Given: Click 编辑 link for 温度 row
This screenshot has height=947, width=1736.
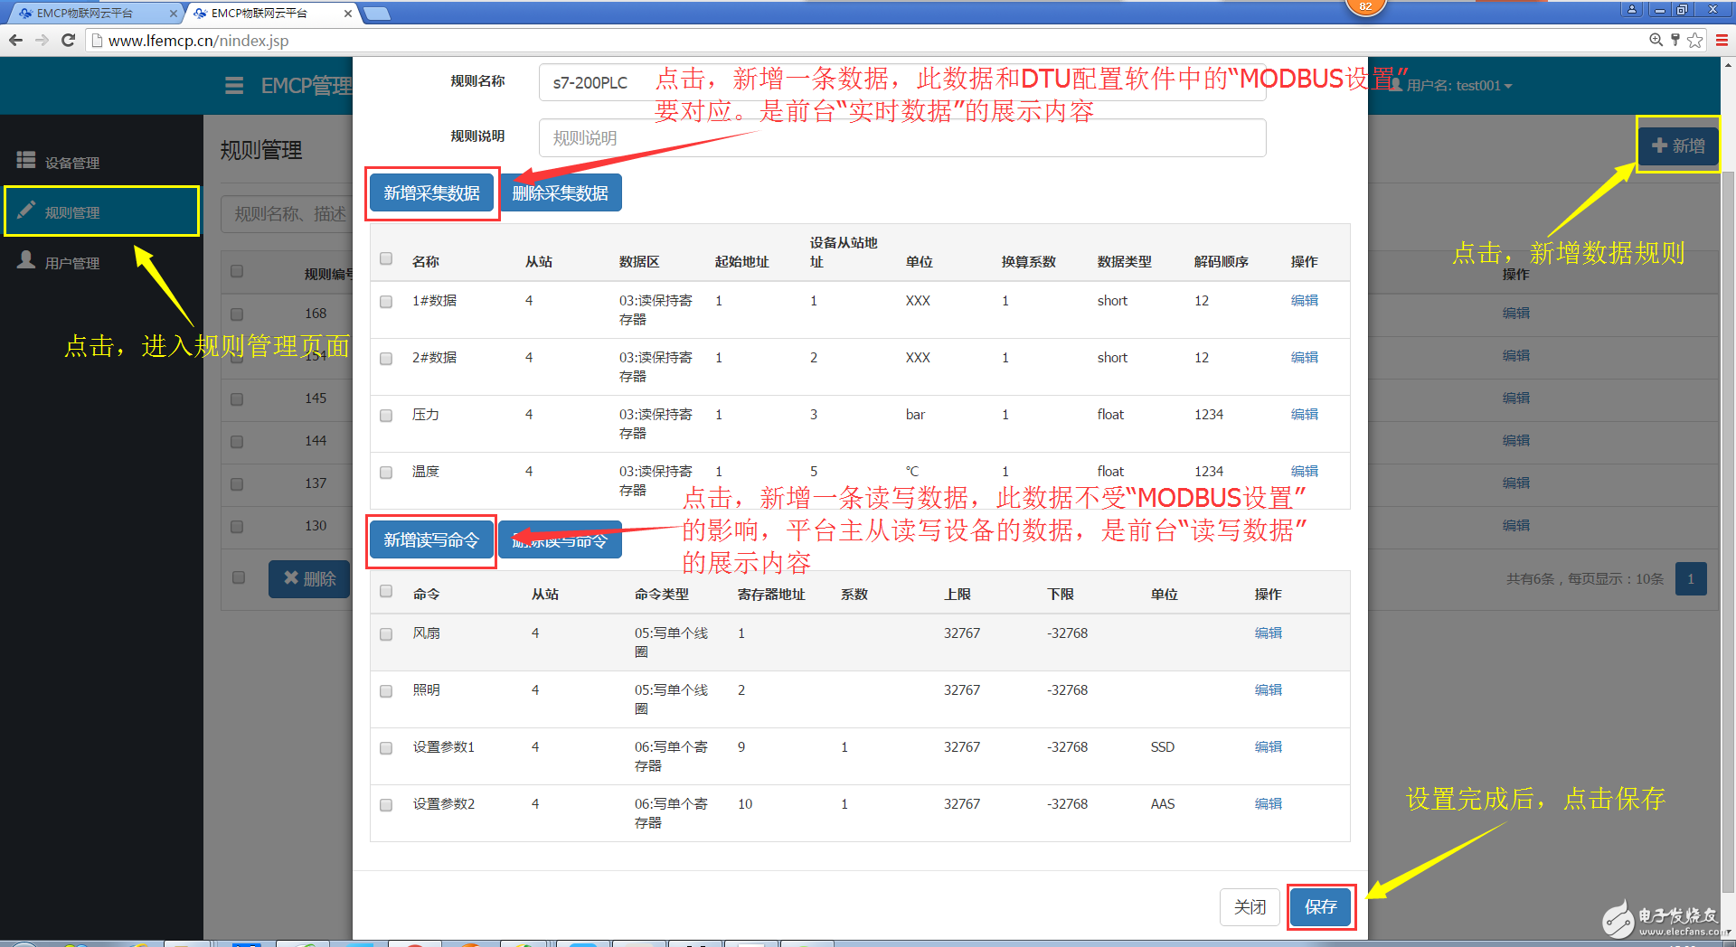Looking at the screenshot, I should click(x=1304, y=472).
